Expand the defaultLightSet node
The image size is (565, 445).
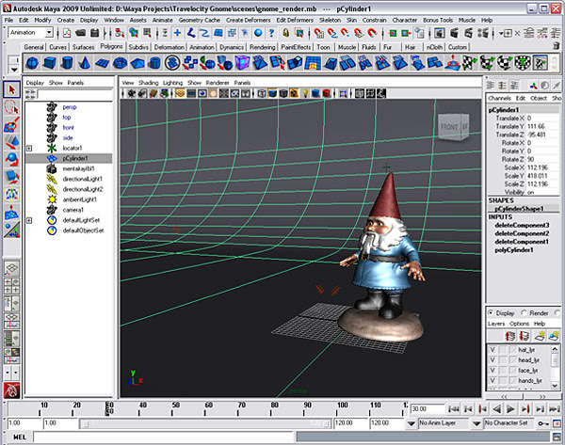(29, 220)
